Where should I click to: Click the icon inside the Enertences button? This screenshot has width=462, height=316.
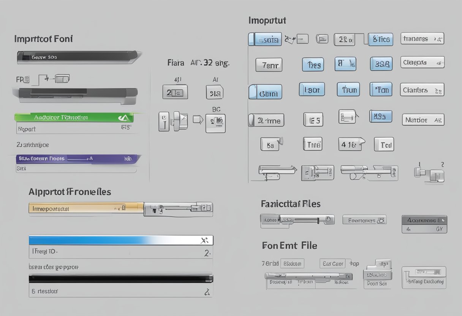(381, 220)
